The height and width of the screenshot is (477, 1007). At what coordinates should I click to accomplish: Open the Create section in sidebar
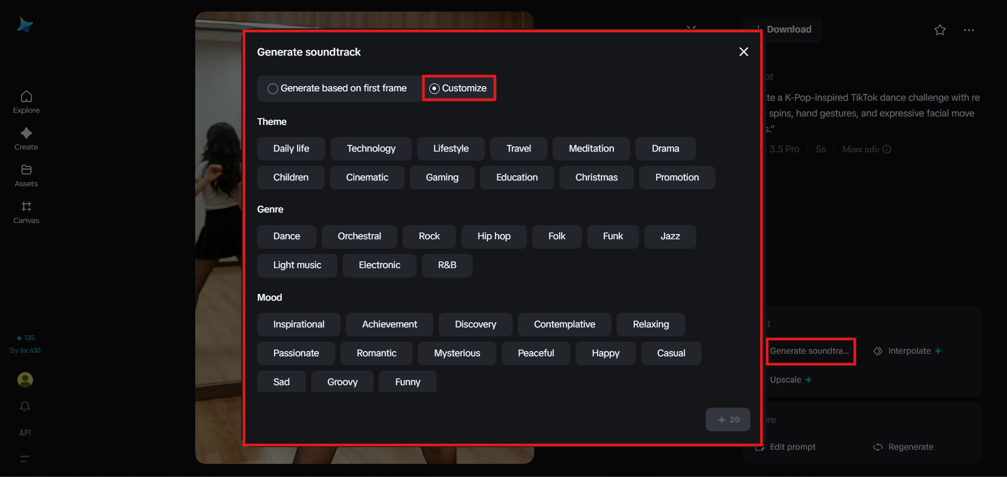26,139
